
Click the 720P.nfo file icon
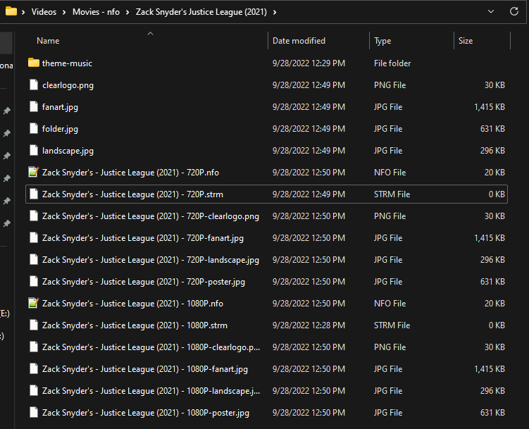click(34, 173)
